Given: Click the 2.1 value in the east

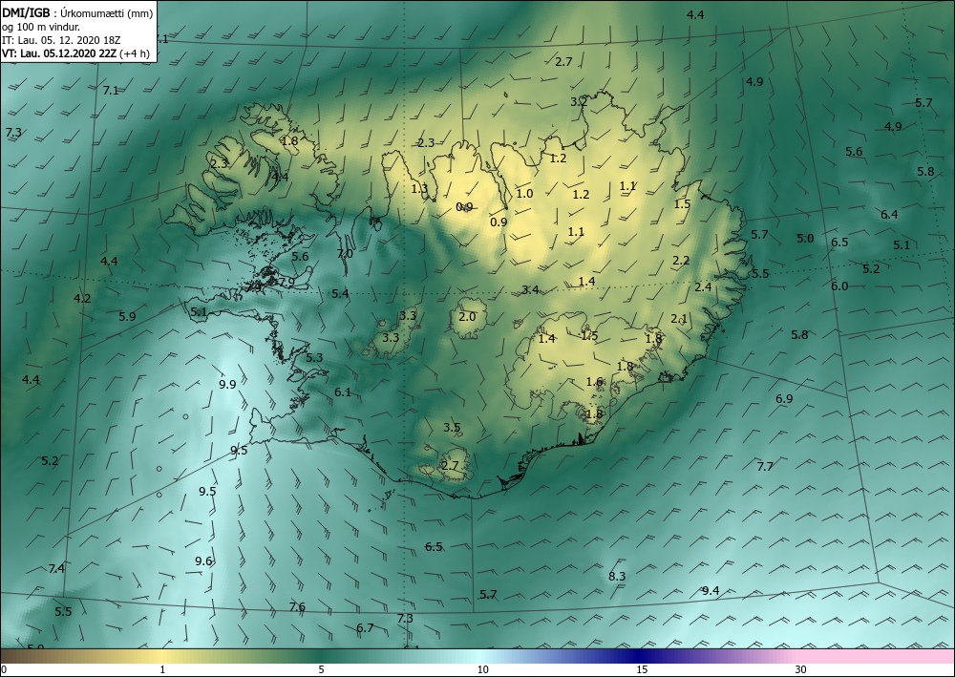Looking at the screenshot, I should coord(679,318).
